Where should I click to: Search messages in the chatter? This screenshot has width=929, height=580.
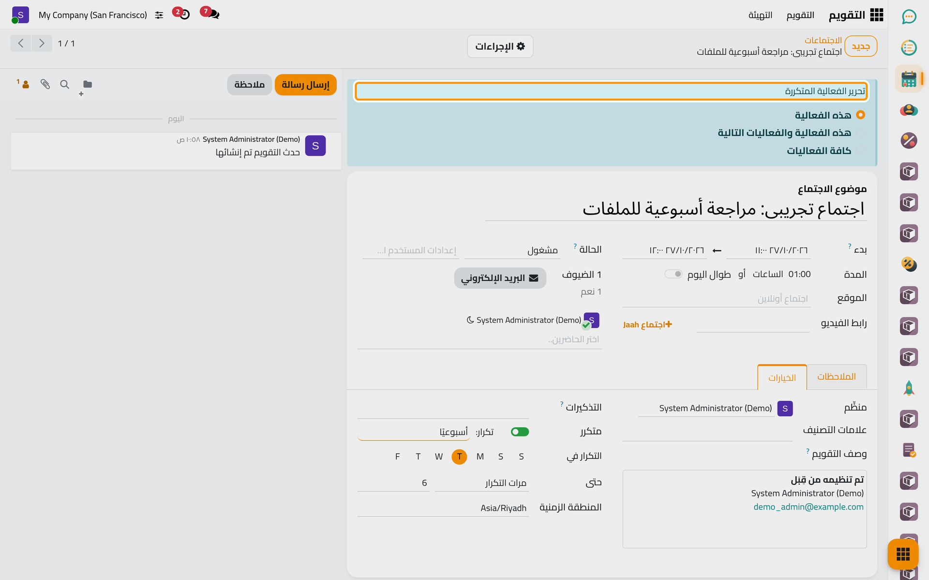point(64,84)
